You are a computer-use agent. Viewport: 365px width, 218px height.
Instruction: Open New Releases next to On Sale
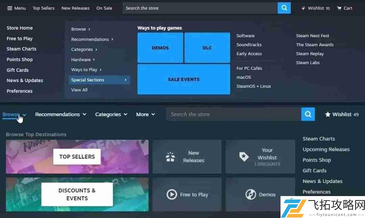[75, 8]
